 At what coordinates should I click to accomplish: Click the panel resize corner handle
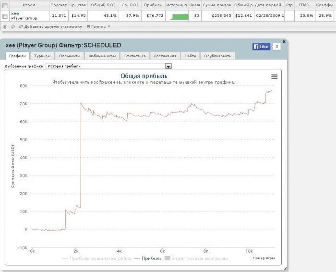coord(285,268)
